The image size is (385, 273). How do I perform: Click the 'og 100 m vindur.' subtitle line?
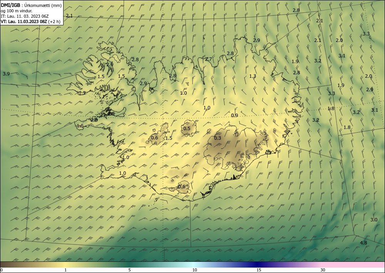pyautogui.click(x=17, y=11)
